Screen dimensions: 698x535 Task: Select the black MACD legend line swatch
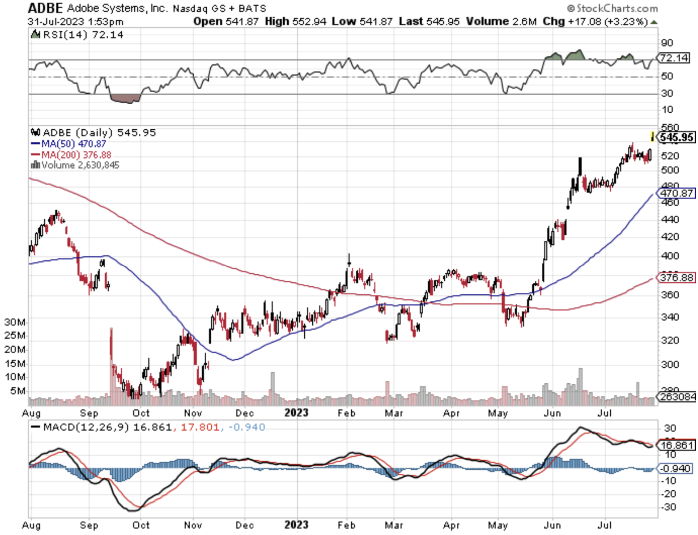35,427
